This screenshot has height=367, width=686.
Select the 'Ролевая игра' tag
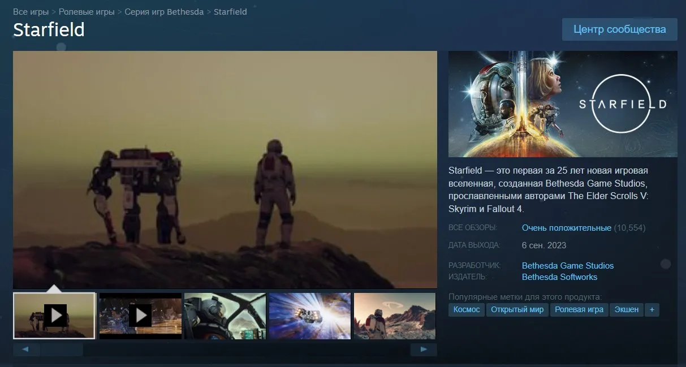pyautogui.click(x=579, y=309)
